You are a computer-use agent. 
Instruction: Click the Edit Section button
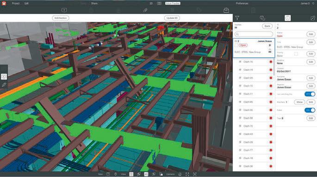(x=61, y=18)
